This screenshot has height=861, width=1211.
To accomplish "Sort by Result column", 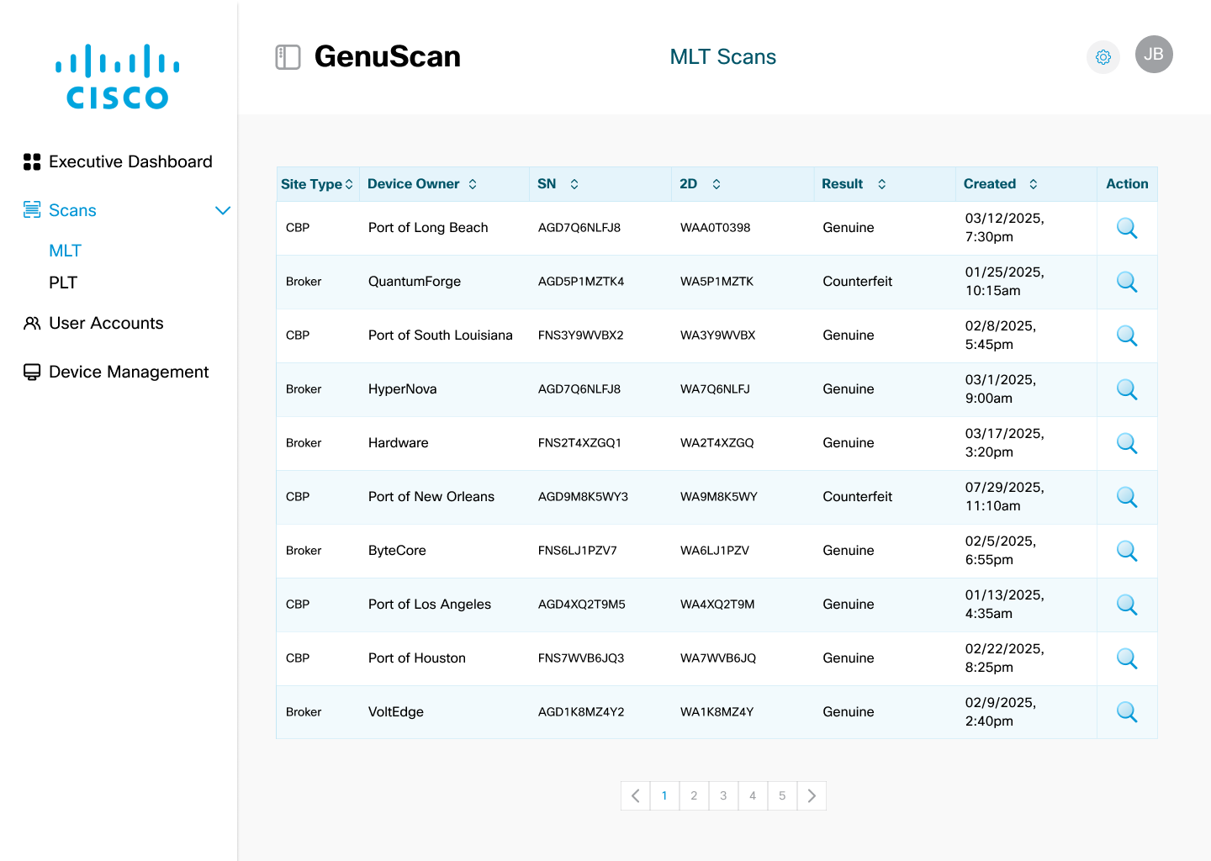I will (882, 184).
